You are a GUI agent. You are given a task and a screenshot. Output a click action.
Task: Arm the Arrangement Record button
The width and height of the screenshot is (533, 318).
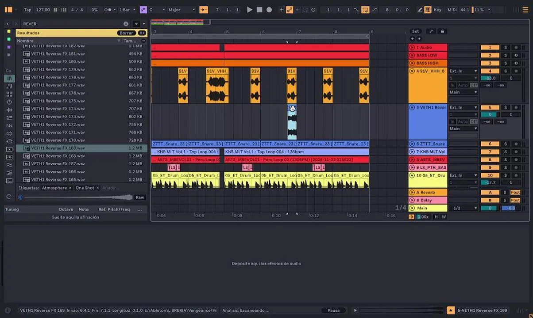(269, 10)
